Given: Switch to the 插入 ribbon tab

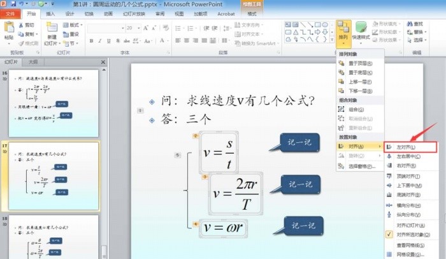Looking at the screenshot, I should pyautogui.click(x=50, y=13).
